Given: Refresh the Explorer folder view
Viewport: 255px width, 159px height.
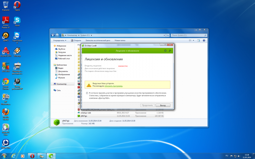Looking at the screenshot, I should pyautogui.click(x=168, y=35).
